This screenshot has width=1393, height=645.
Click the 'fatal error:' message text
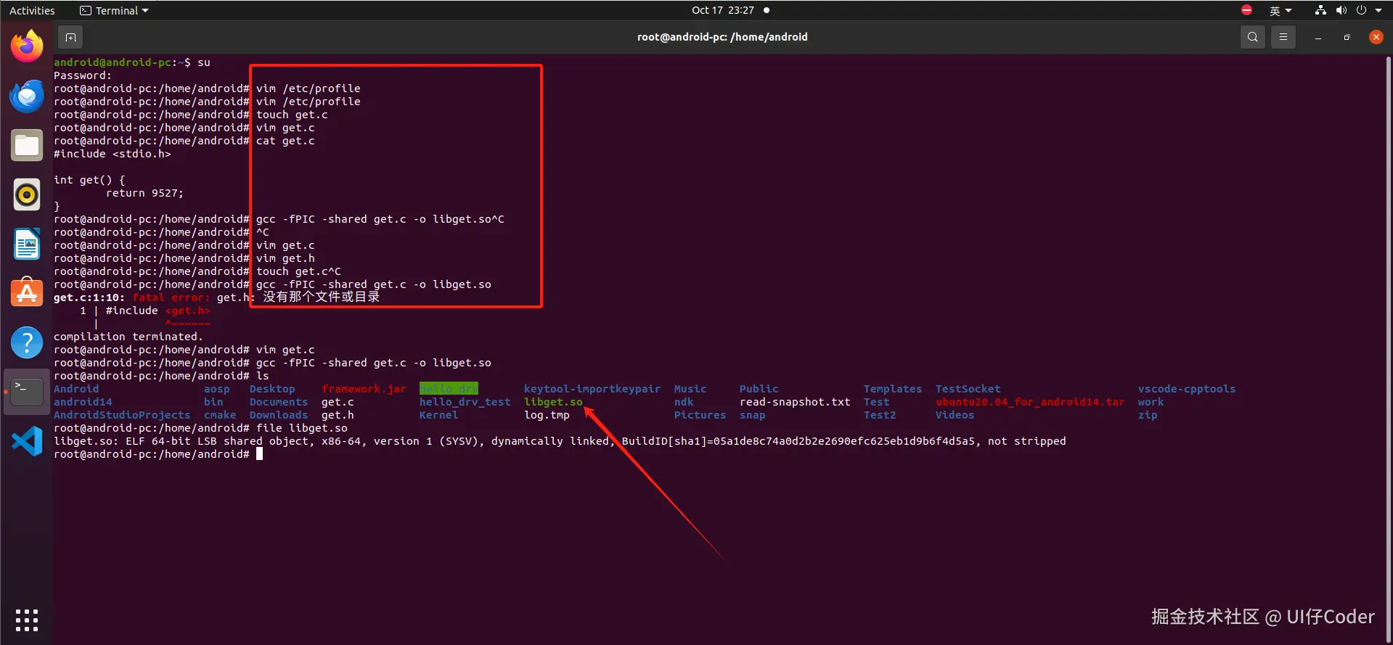(x=171, y=297)
